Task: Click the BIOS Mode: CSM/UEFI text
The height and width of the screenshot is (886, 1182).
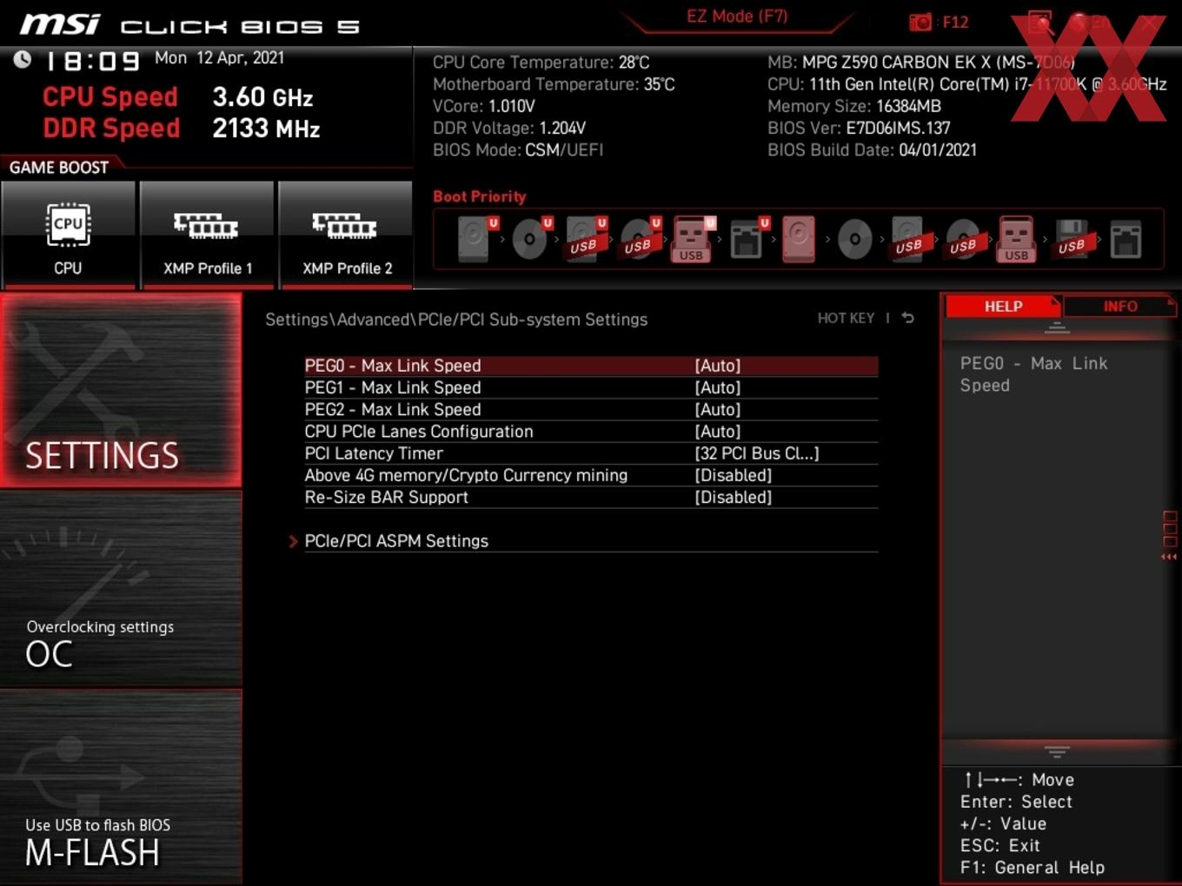Action: pos(518,149)
